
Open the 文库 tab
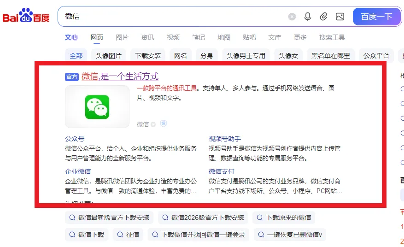tap(275, 38)
